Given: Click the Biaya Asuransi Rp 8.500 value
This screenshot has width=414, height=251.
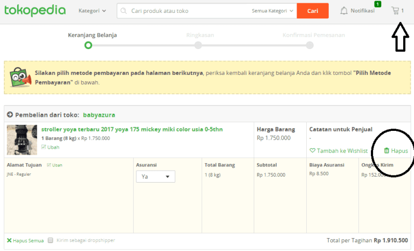Looking at the screenshot, I should 319,173.
